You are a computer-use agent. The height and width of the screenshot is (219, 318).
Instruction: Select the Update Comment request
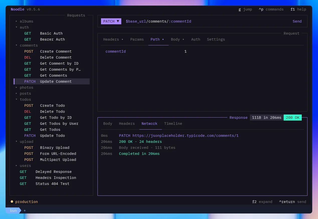(51, 81)
